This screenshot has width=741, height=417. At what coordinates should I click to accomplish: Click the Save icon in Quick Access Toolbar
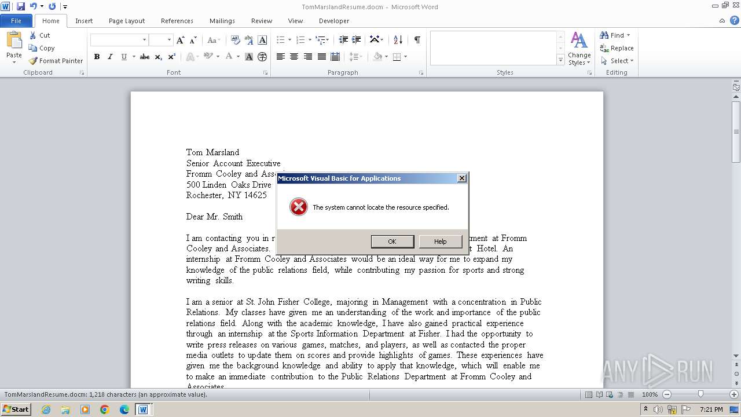coord(21,6)
